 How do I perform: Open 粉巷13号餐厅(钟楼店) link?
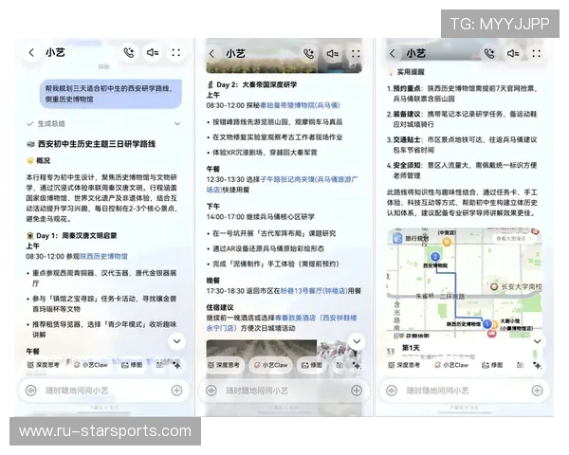coord(314,291)
